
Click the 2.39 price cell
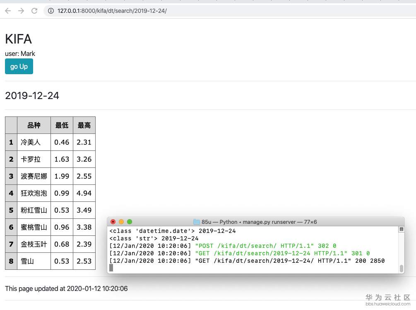[x=84, y=244]
